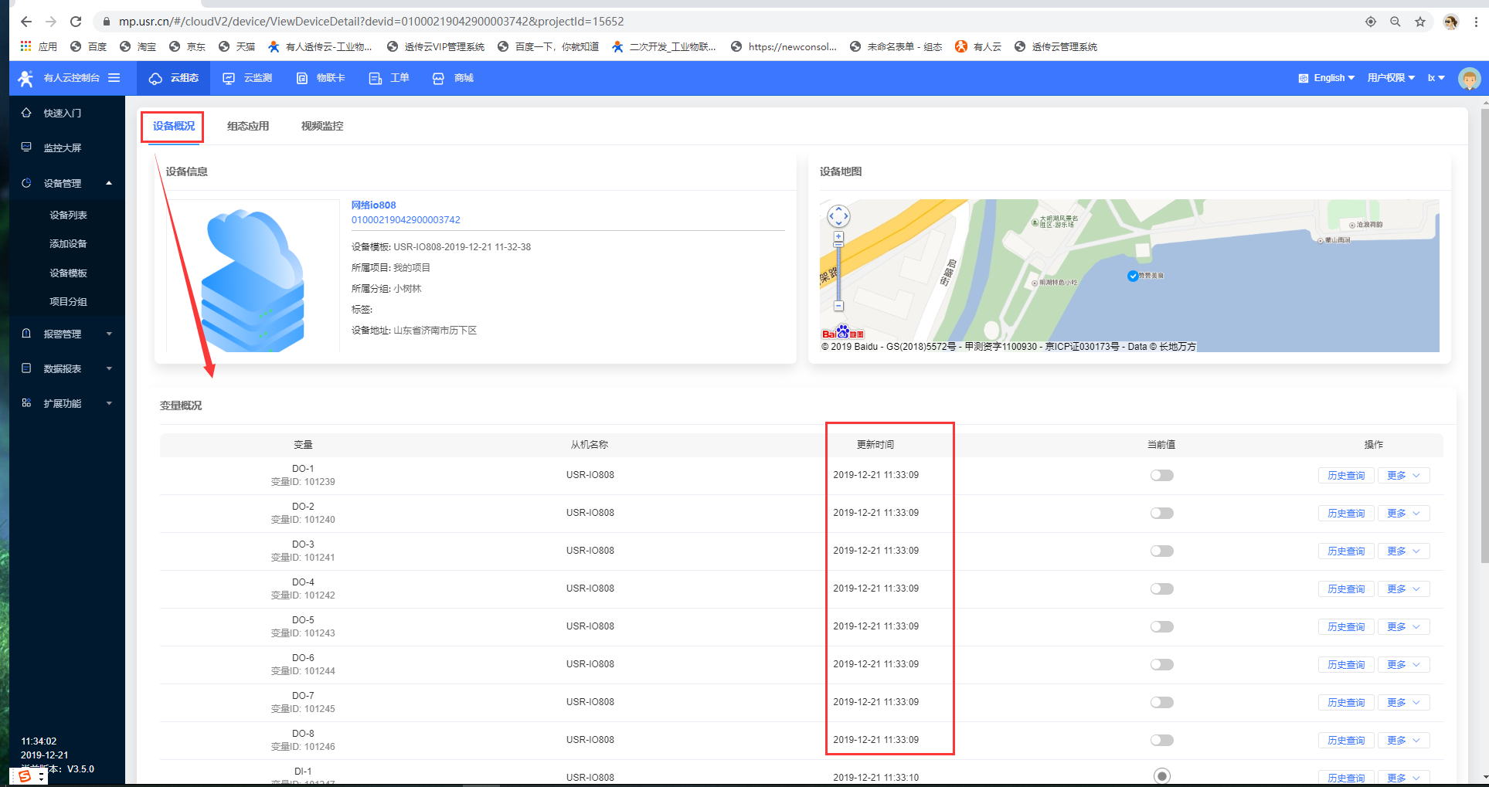Switch to 视频监控 tab
The height and width of the screenshot is (787, 1489).
point(322,126)
